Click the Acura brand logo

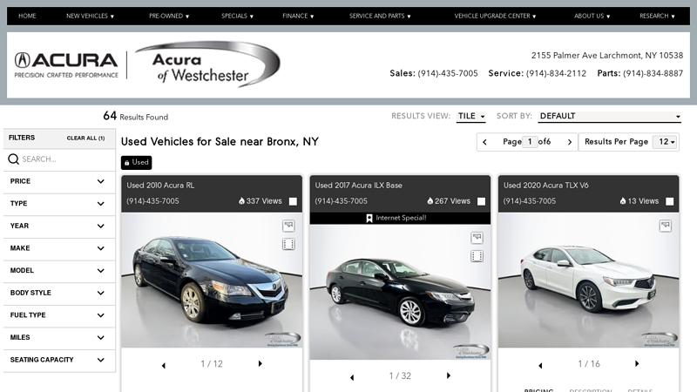66,64
